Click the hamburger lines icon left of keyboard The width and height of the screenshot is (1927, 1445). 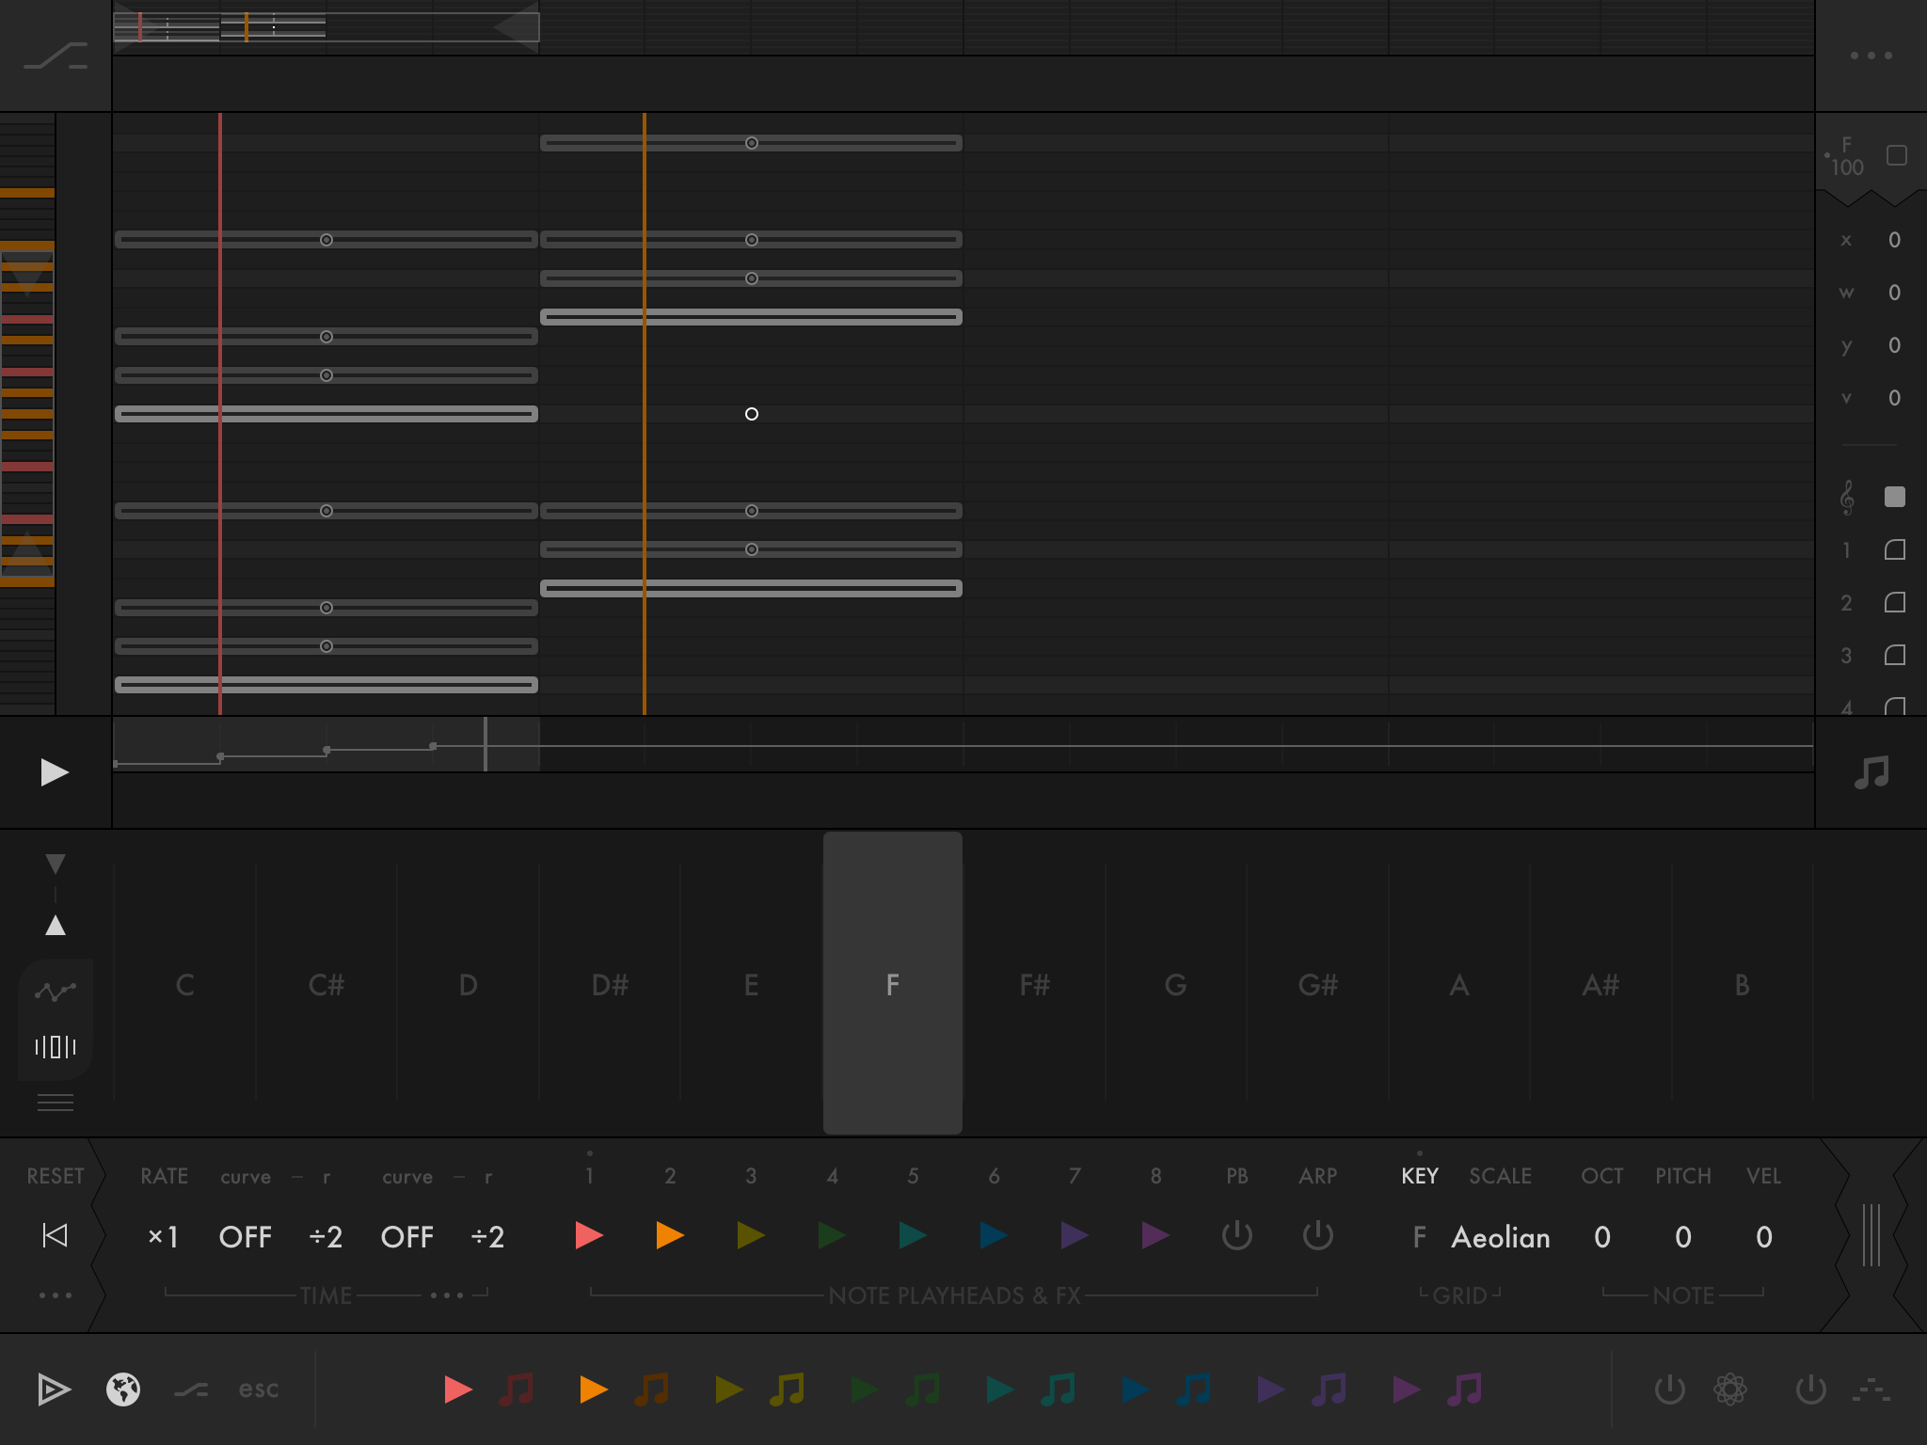tap(56, 1103)
